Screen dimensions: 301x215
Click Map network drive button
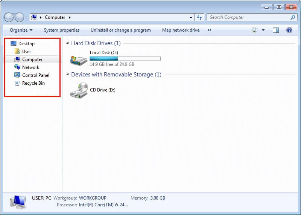click(x=181, y=30)
